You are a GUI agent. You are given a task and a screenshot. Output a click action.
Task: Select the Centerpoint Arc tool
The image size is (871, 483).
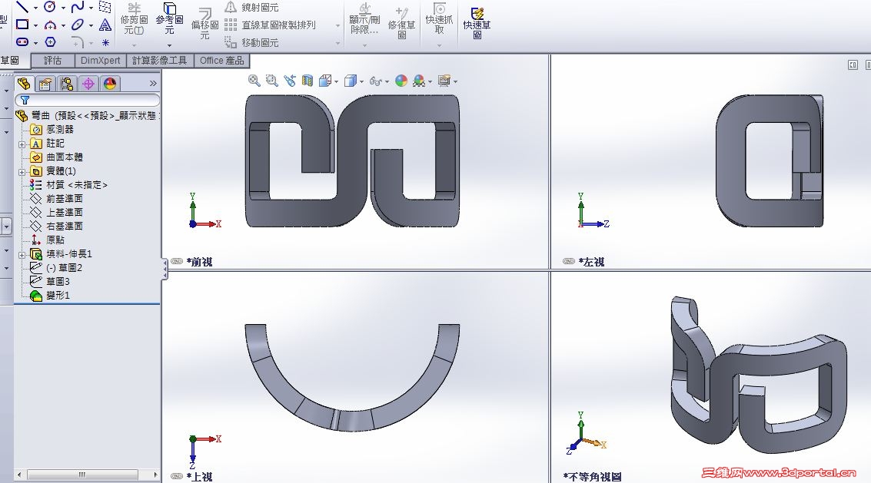[50, 25]
